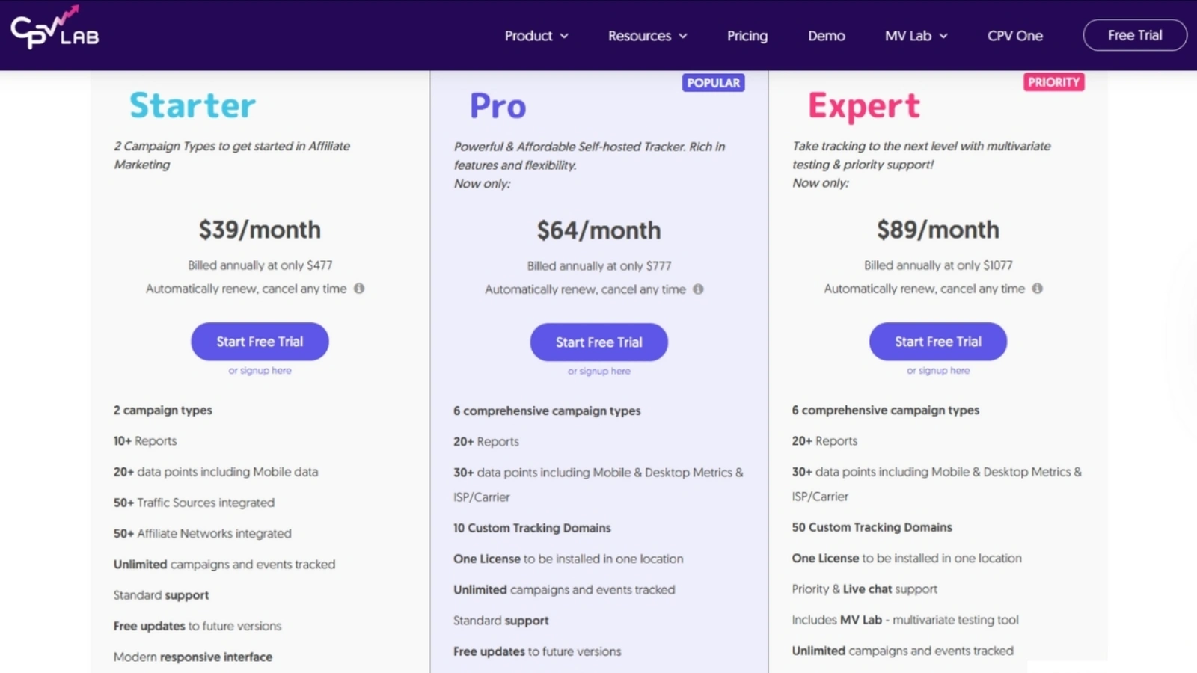The height and width of the screenshot is (673, 1197).
Task: Start Free Trial for the Expert plan
Action: point(937,341)
